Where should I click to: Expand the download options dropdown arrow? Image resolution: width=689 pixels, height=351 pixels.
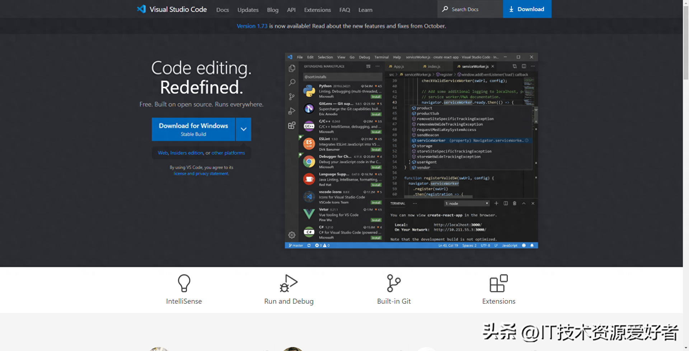243,129
